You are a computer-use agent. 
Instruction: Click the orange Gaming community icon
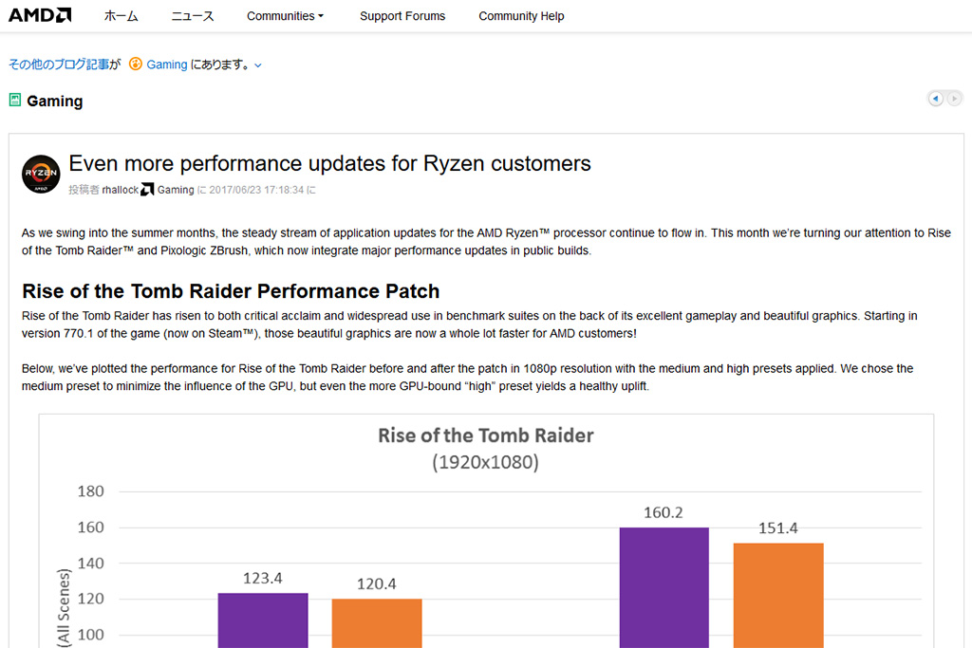pos(136,65)
